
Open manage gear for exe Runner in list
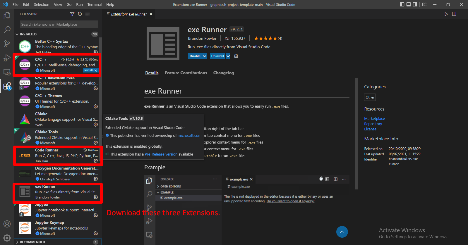pyautogui.click(x=96, y=197)
